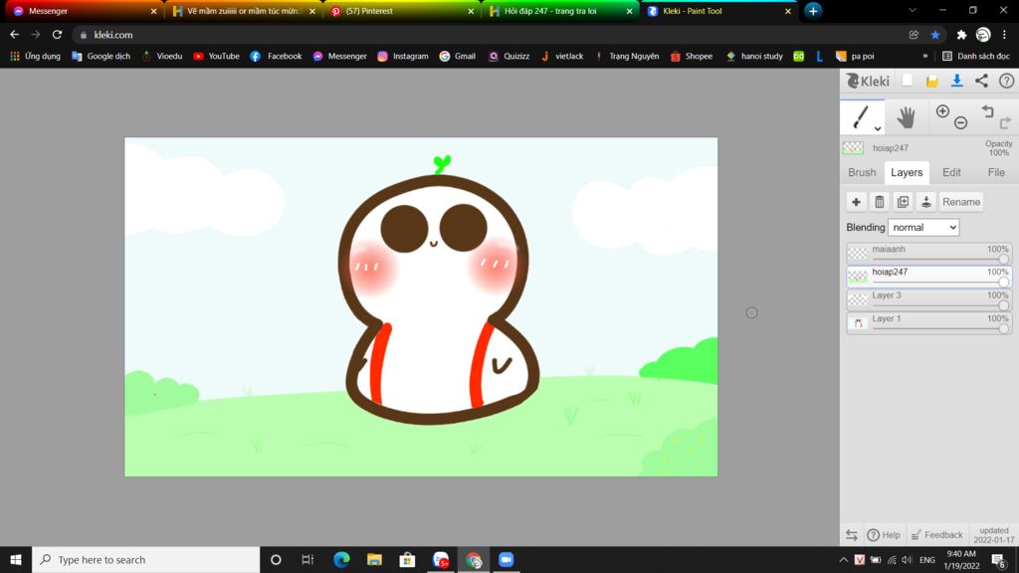1019x573 pixels.
Task: Open the YouTube bookmark
Action: (x=216, y=56)
